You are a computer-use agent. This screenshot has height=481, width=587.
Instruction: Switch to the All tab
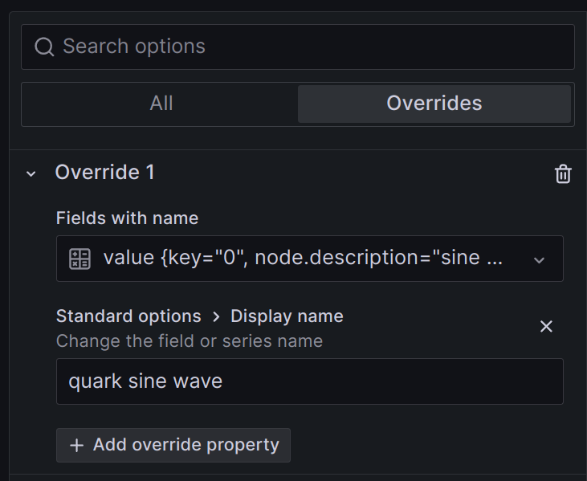point(161,104)
